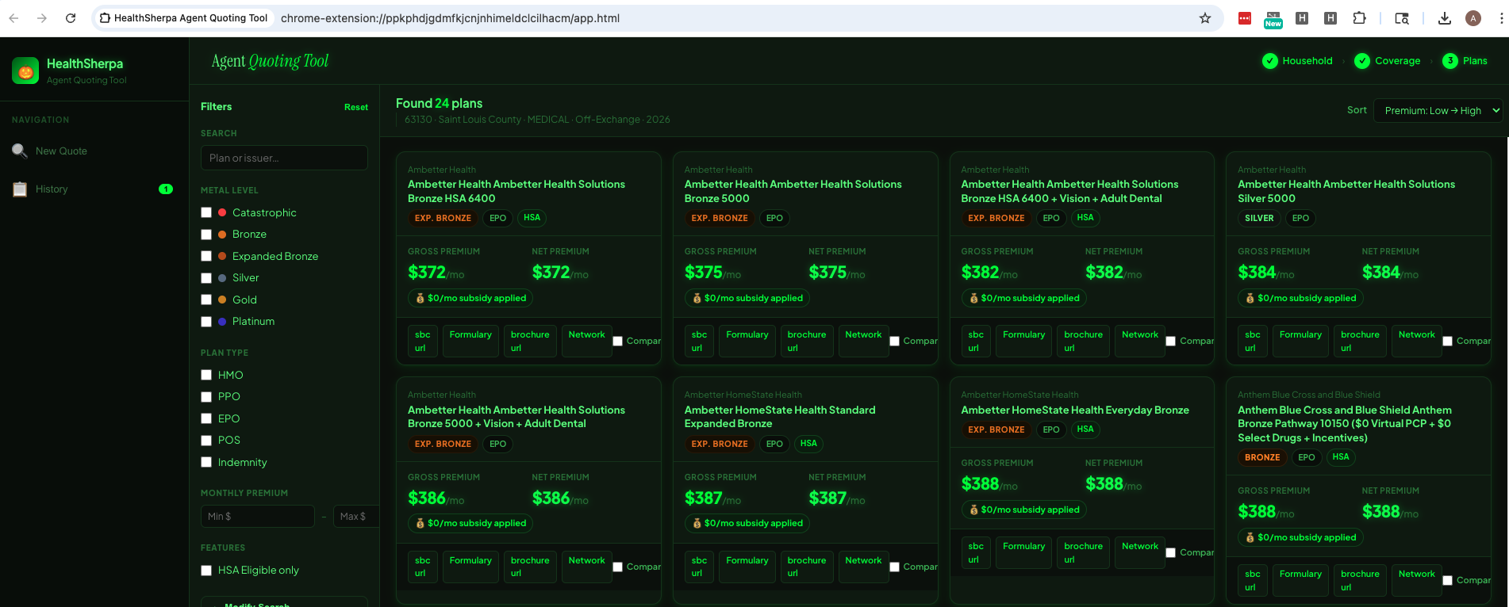Screen dimensions: 1509x607
Task: Toggle the EPO plan type checkbox
Action: 206,418
